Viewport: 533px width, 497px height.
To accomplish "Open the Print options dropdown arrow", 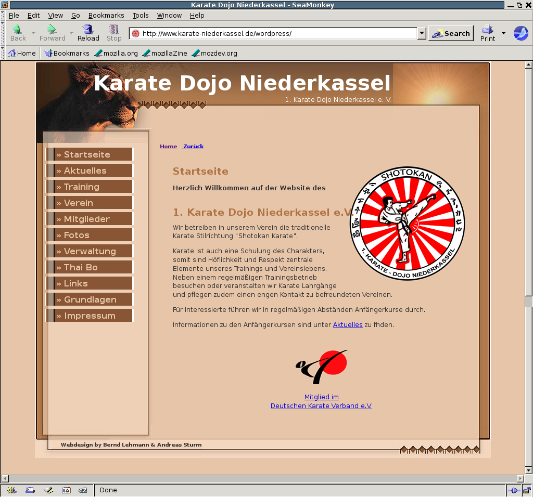I will point(503,33).
